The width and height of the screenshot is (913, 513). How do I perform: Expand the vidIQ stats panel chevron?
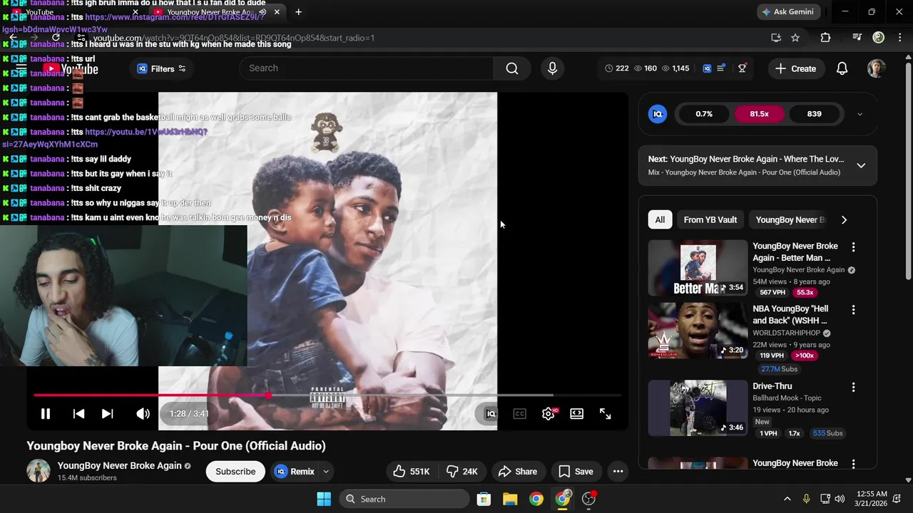pos(860,114)
